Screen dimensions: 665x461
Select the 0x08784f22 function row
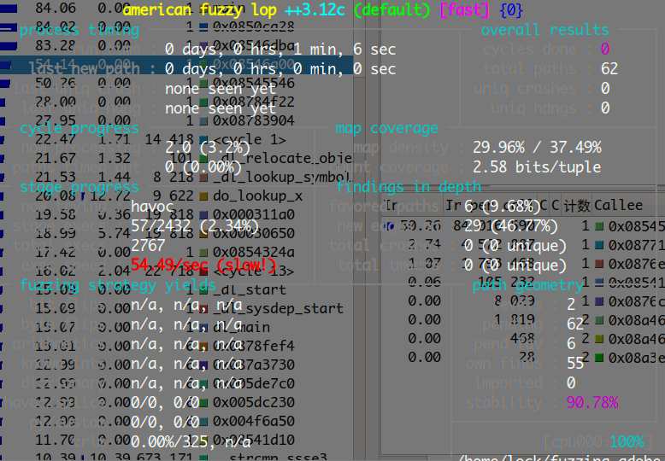pos(176,102)
